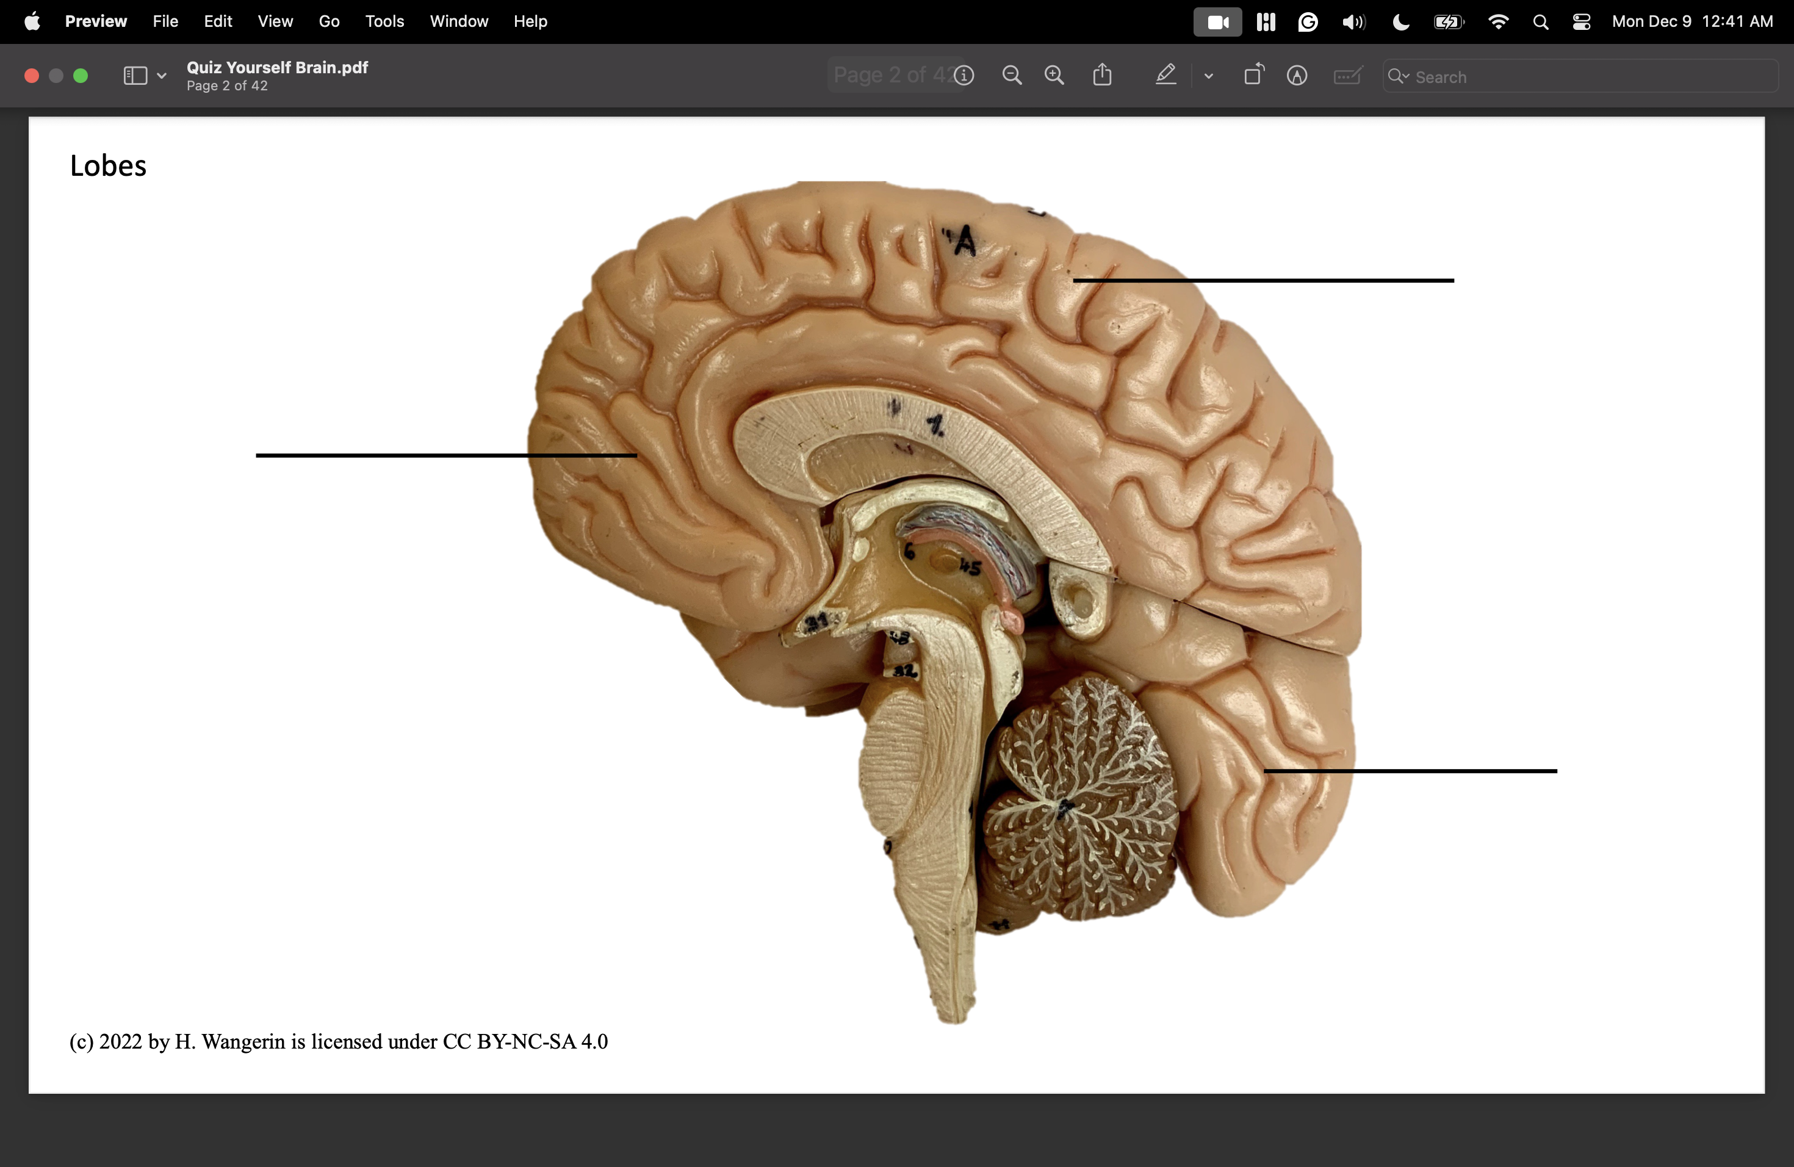Show battery status in menu bar
The image size is (1794, 1167).
[x=1449, y=22]
